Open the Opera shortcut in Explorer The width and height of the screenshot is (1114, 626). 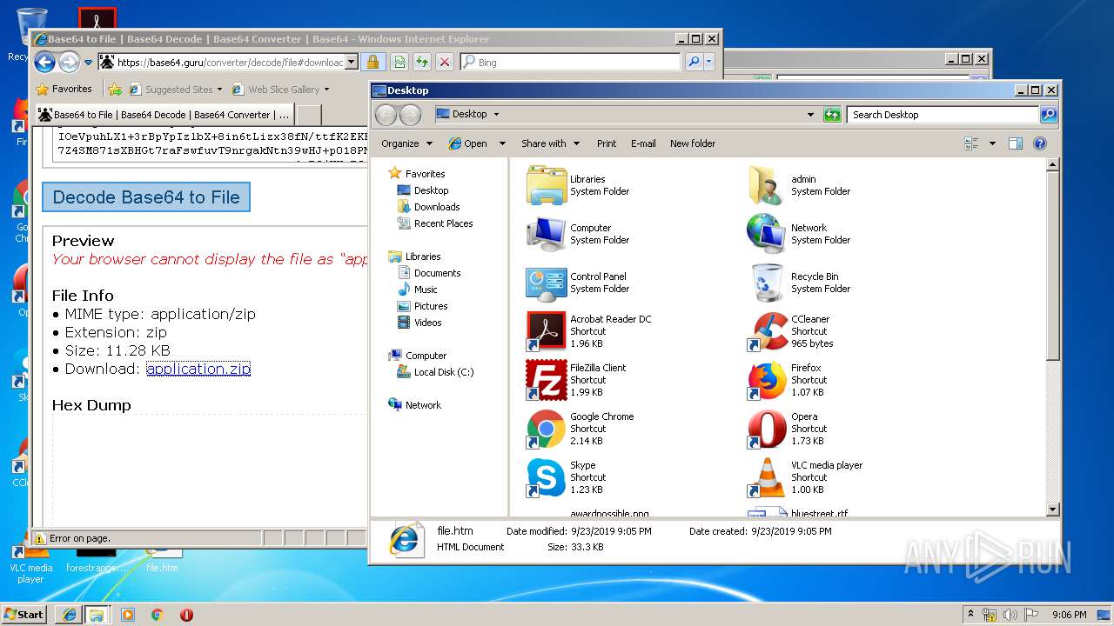coord(767,429)
